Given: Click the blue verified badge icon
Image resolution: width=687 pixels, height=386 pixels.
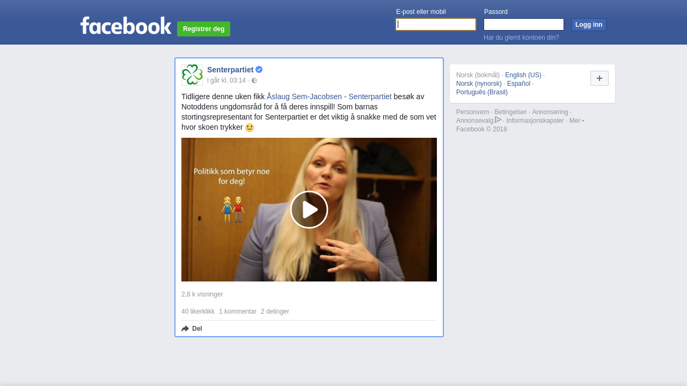Looking at the screenshot, I should tap(259, 70).
